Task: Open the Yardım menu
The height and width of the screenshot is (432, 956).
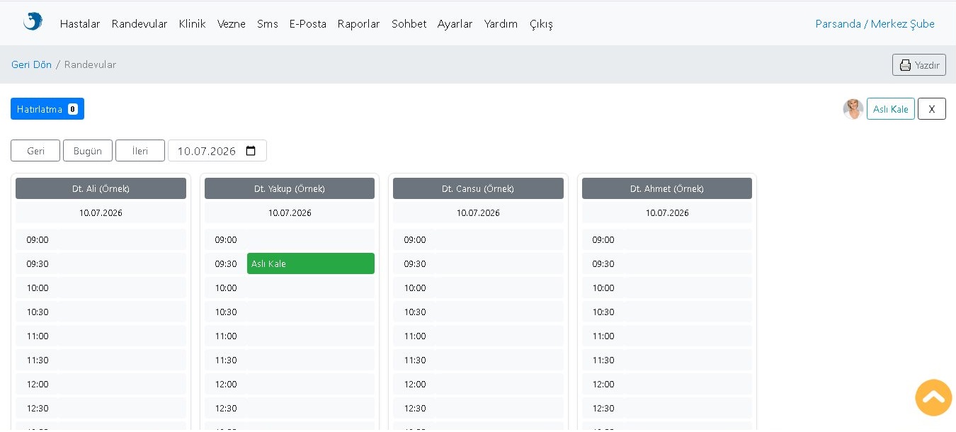Action: coord(501,24)
